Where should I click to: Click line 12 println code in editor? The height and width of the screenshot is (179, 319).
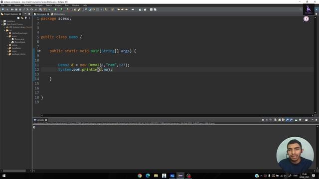[x=85, y=70]
